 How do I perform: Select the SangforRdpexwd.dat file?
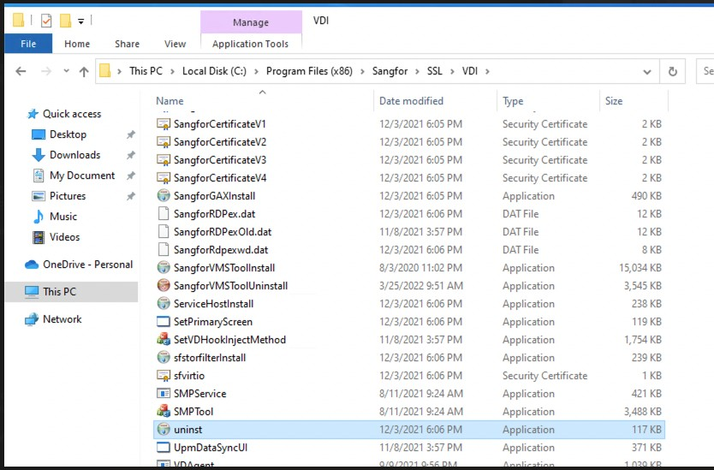tap(221, 250)
